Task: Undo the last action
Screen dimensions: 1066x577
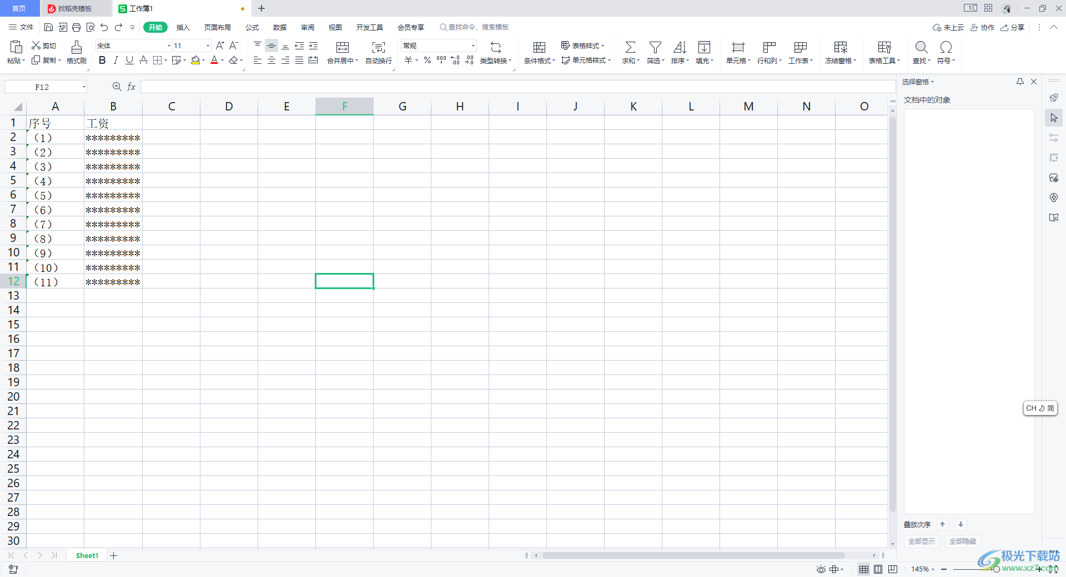Action: [104, 27]
